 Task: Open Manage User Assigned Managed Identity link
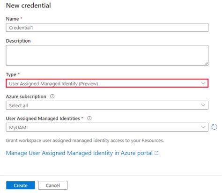79,153
